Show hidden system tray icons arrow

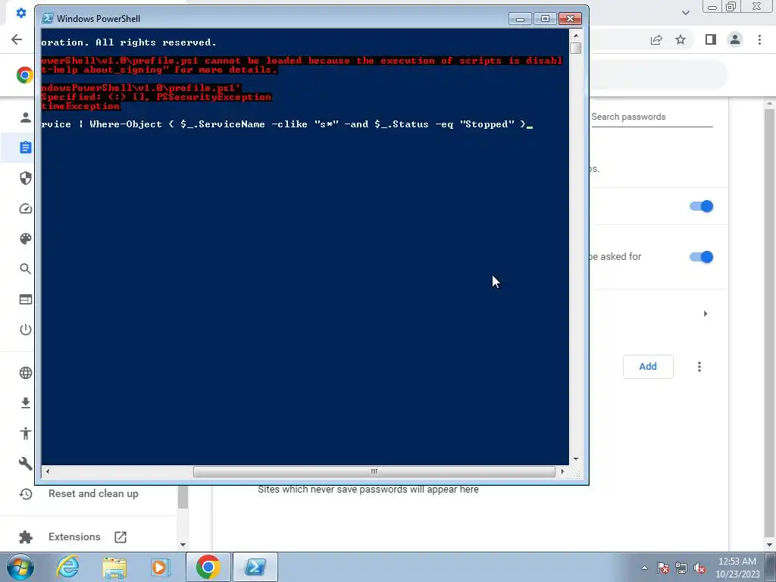coord(644,568)
